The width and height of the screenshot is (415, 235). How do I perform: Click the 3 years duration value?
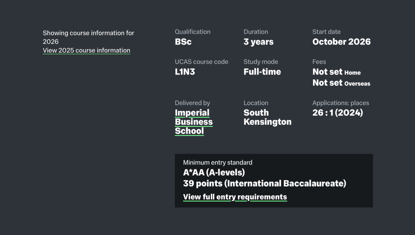point(259,42)
